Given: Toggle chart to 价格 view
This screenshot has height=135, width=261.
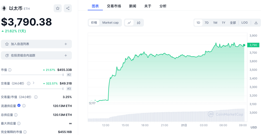Looking at the screenshot, I should [x=94, y=23].
